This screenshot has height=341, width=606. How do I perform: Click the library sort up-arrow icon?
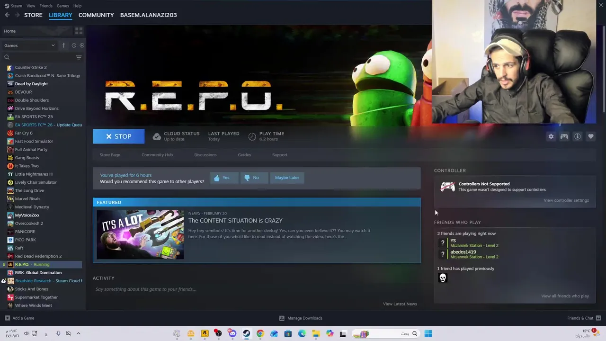(63, 45)
